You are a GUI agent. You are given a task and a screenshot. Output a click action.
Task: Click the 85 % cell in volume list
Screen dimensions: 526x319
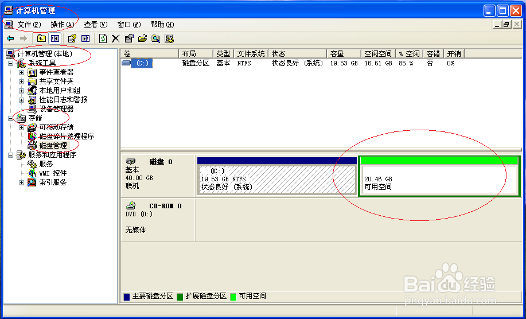point(406,63)
